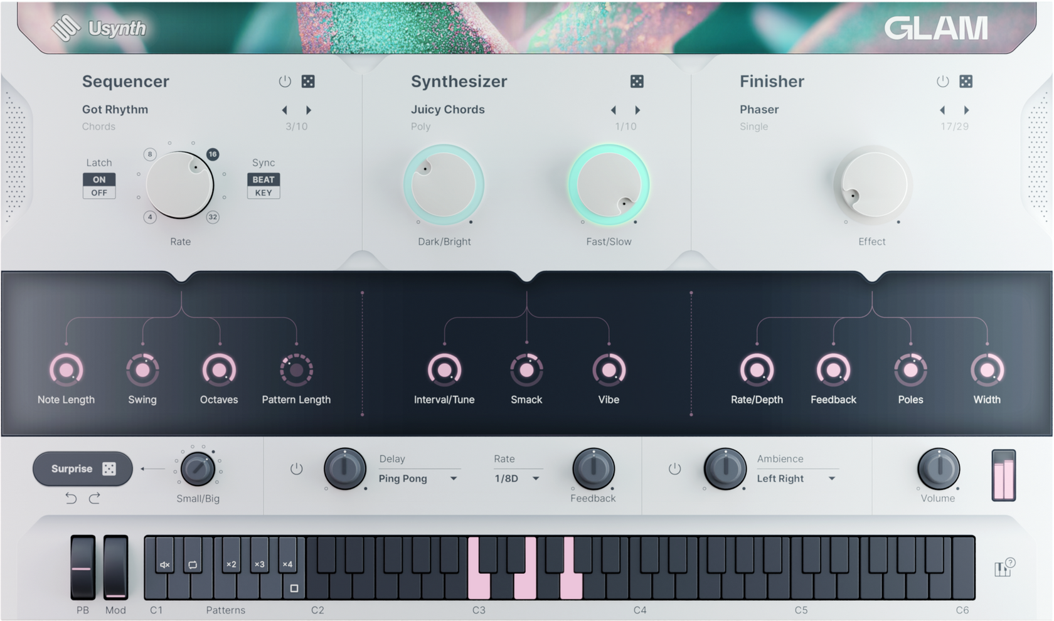This screenshot has height=621, width=1054.
Task: Open the Left Right ambience dropdown
Action: pos(797,479)
